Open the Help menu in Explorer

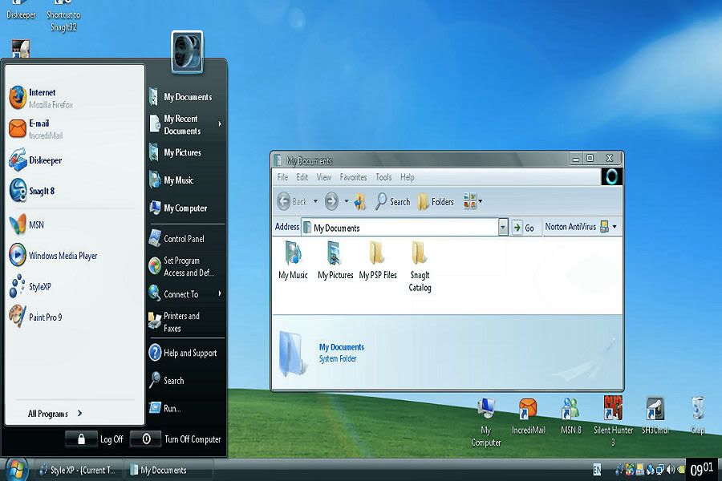click(x=407, y=177)
